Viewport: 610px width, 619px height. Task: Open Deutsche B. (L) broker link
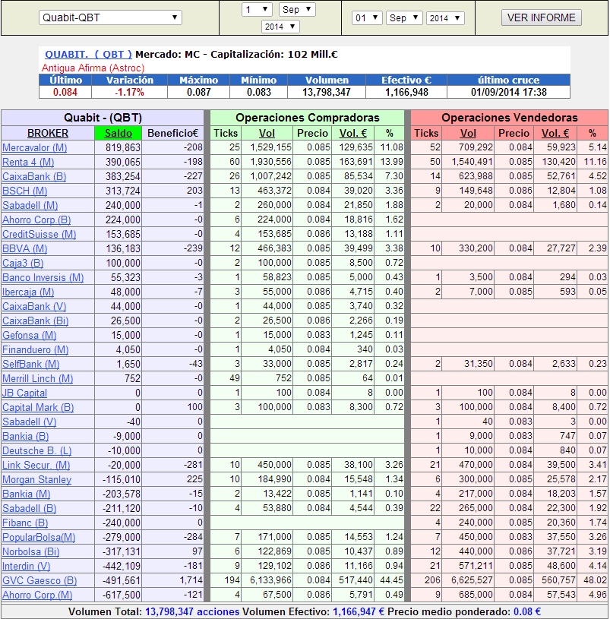coord(37,451)
